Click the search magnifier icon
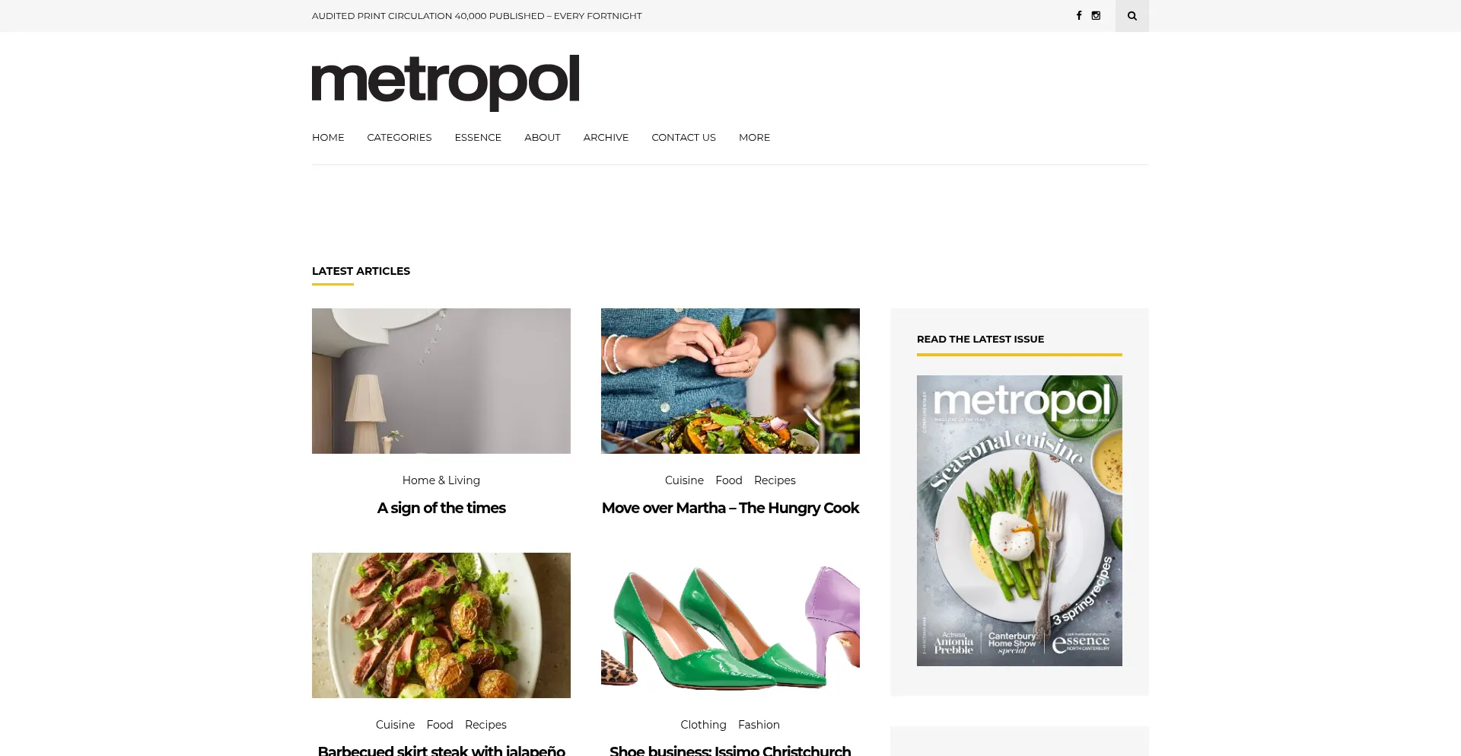This screenshot has height=756, width=1461. point(1132,16)
